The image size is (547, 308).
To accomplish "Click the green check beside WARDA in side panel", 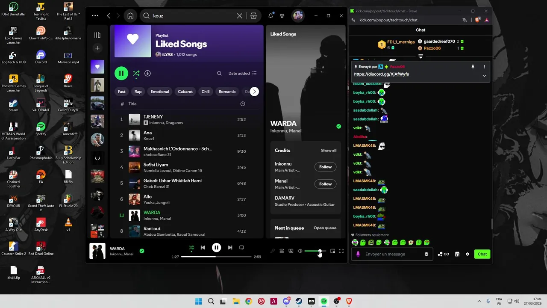I will point(338,126).
